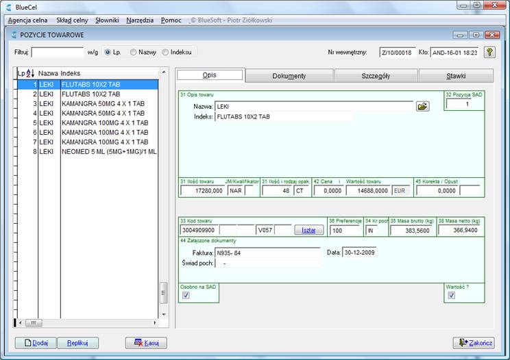Click the Replikuj button
The height and width of the screenshot is (360, 510).
pyautogui.click(x=77, y=343)
